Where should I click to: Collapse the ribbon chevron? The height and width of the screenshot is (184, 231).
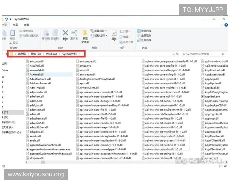pyautogui.click(x=222, y=25)
